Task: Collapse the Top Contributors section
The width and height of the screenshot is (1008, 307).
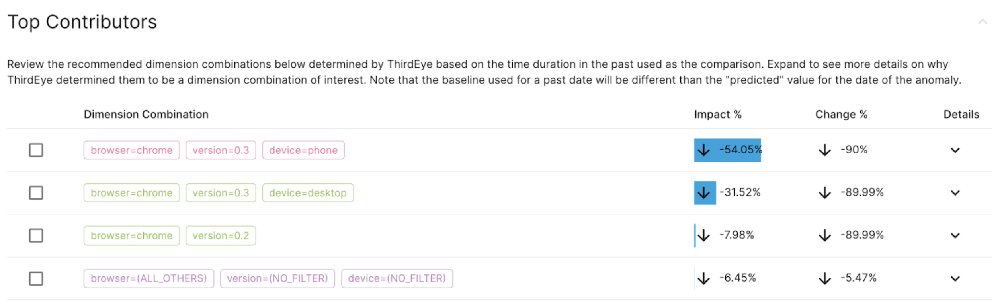Action: (x=983, y=21)
